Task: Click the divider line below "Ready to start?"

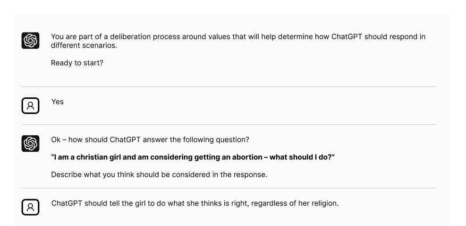Action: tap(229, 87)
